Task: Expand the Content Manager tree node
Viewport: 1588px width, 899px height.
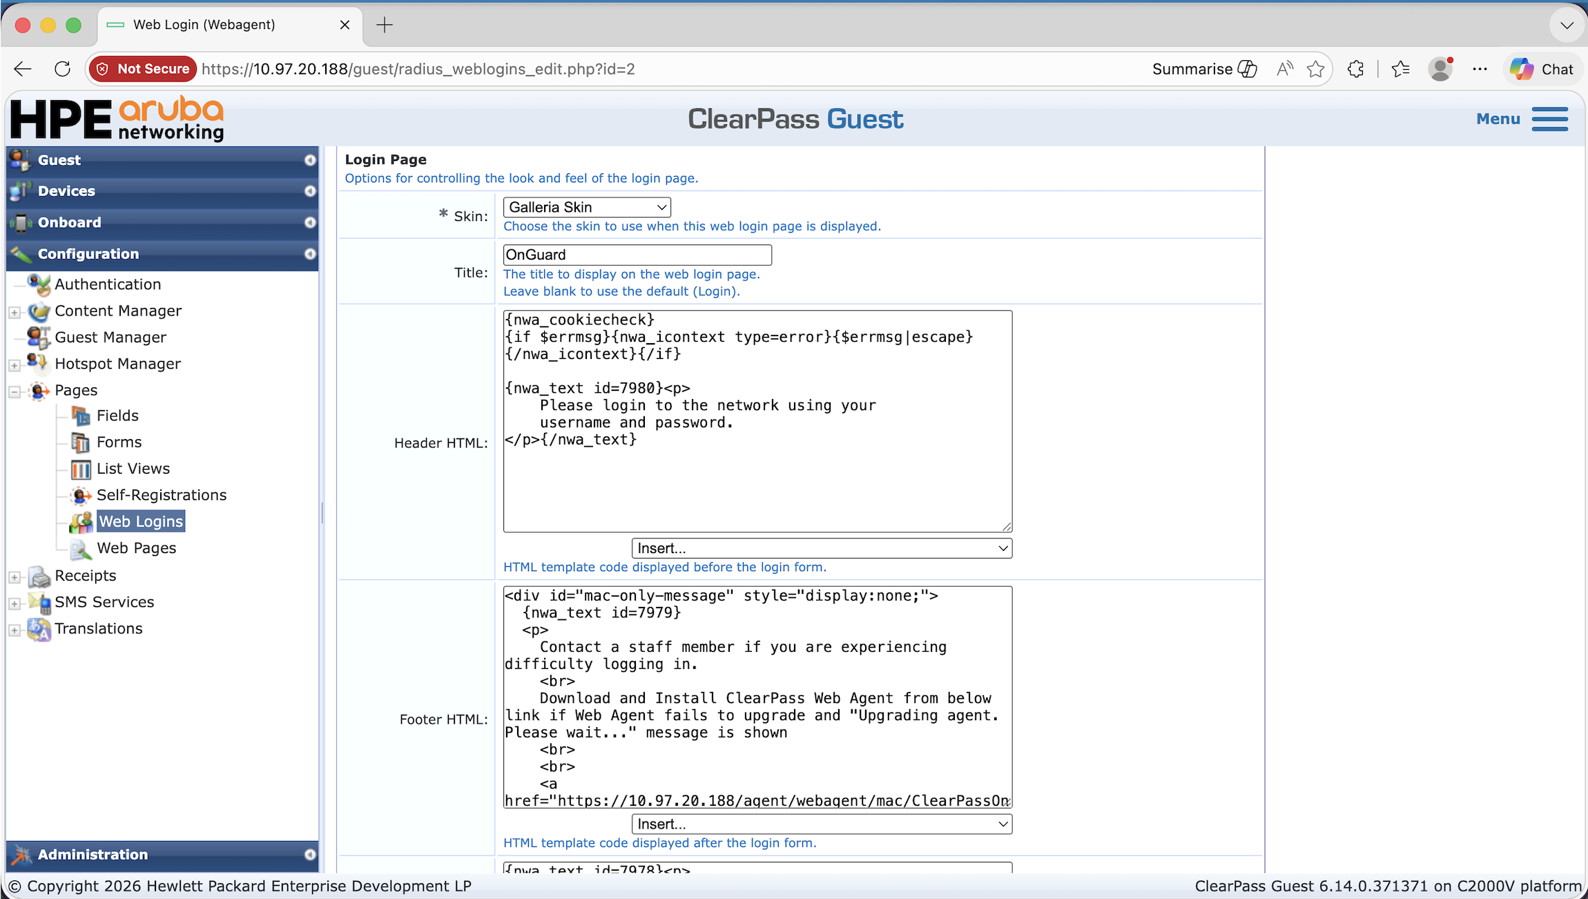Action: click(x=14, y=312)
